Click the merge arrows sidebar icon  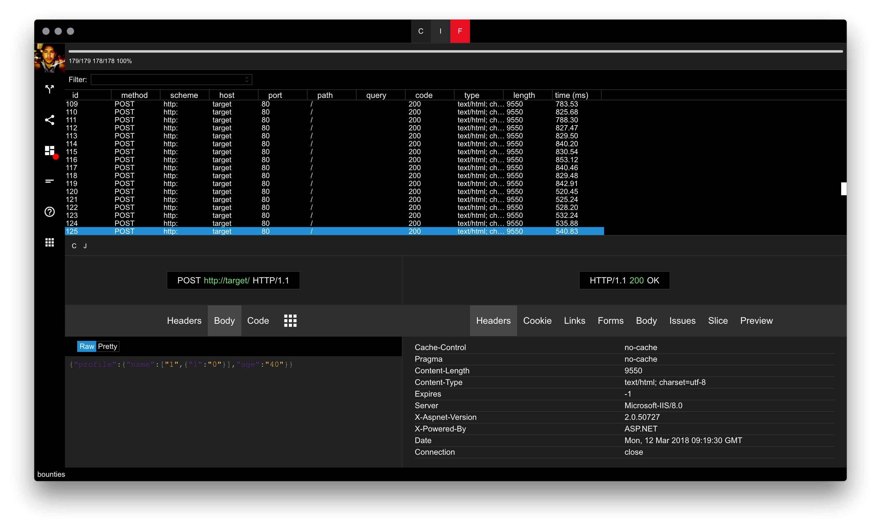pos(49,89)
